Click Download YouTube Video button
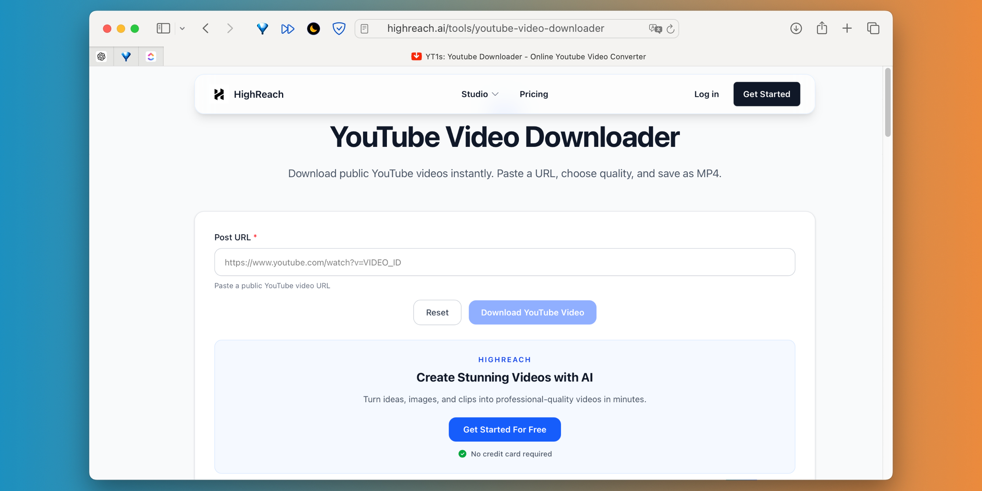982x491 pixels. tap(532, 312)
